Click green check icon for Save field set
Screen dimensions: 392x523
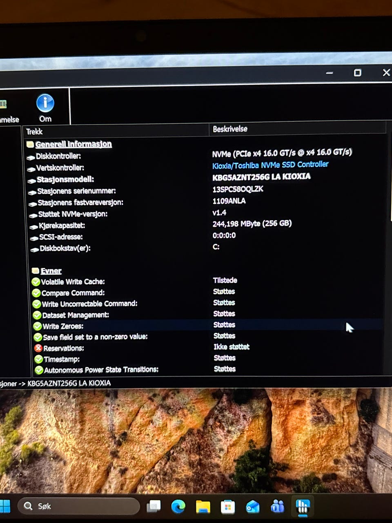click(38, 337)
